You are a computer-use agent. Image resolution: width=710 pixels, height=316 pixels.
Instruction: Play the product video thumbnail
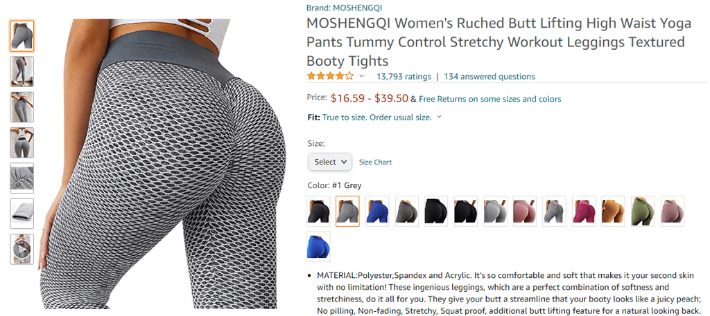(x=21, y=249)
